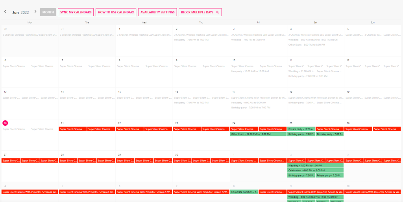This screenshot has height=202, width=403.
Task: Open the green Corporate Function event
Action: tap(244, 192)
